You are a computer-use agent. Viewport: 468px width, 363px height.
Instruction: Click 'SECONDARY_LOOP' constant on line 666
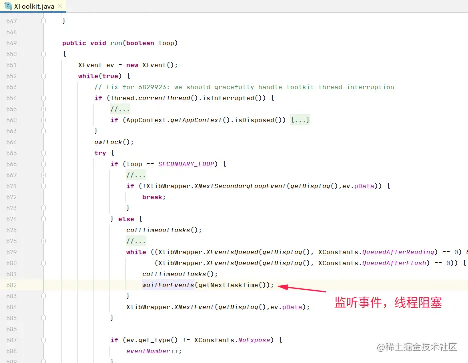(186, 164)
